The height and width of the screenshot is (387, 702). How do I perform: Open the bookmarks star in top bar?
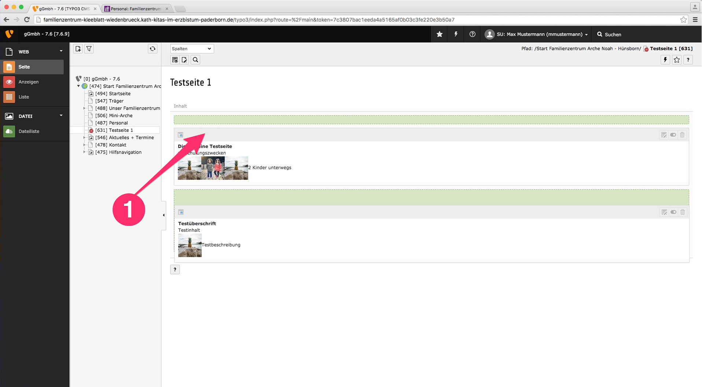click(440, 34)
